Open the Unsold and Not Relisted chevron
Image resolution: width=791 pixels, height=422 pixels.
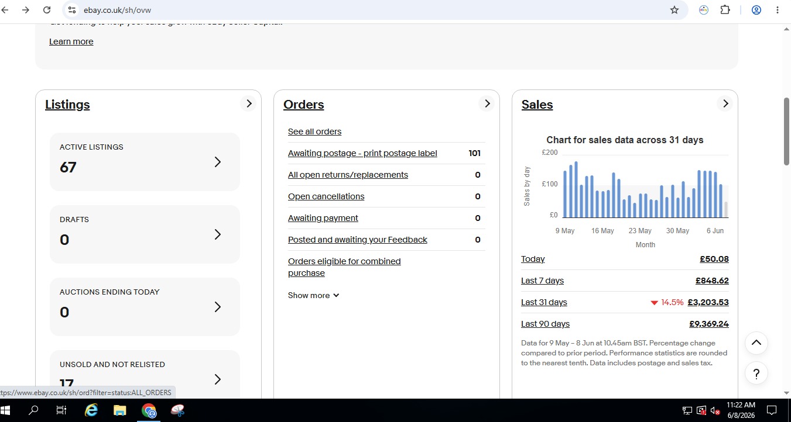point(218,379)
